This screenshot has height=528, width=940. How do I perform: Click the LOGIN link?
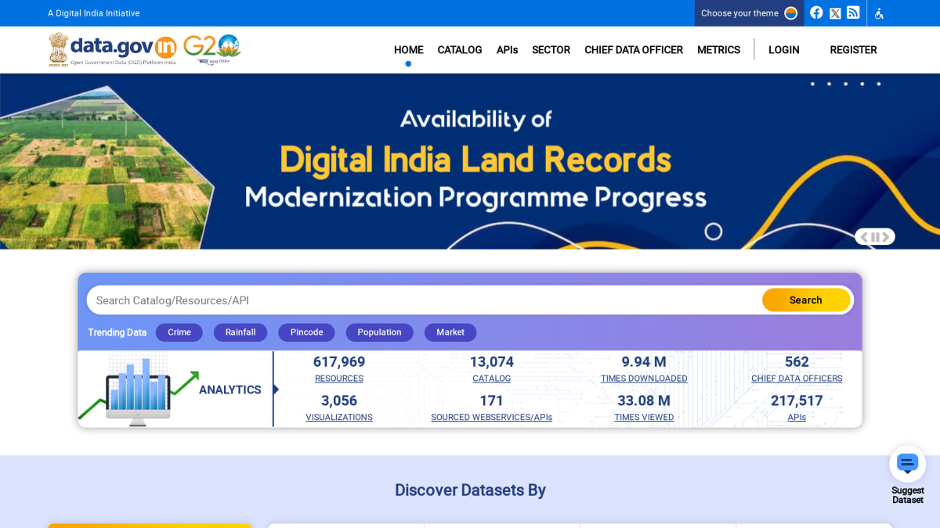coord(784,50)
